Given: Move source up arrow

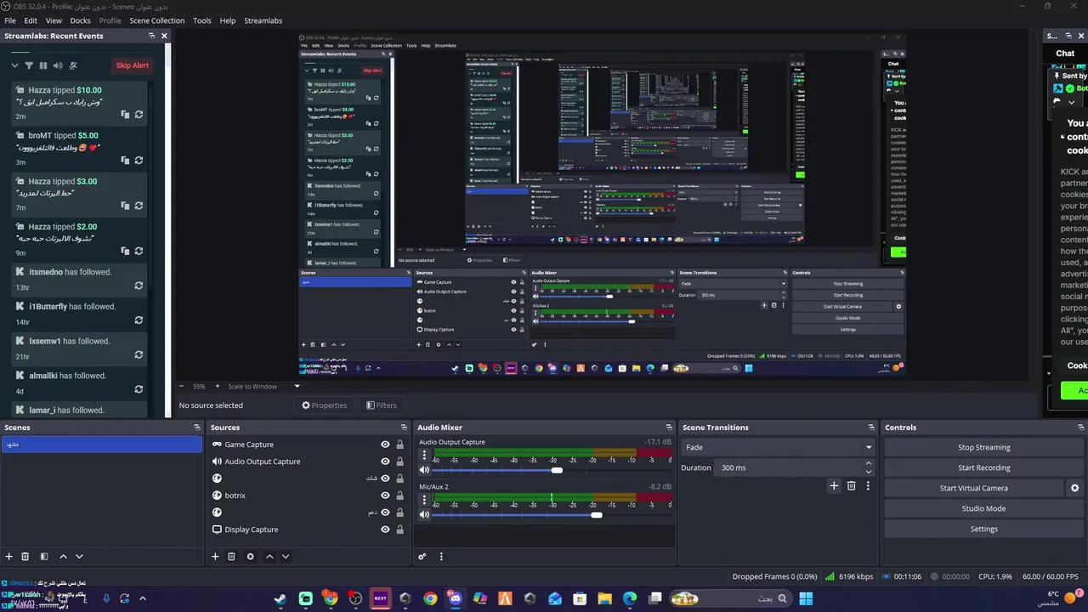Looking at the screenshot, I should 269,557.
